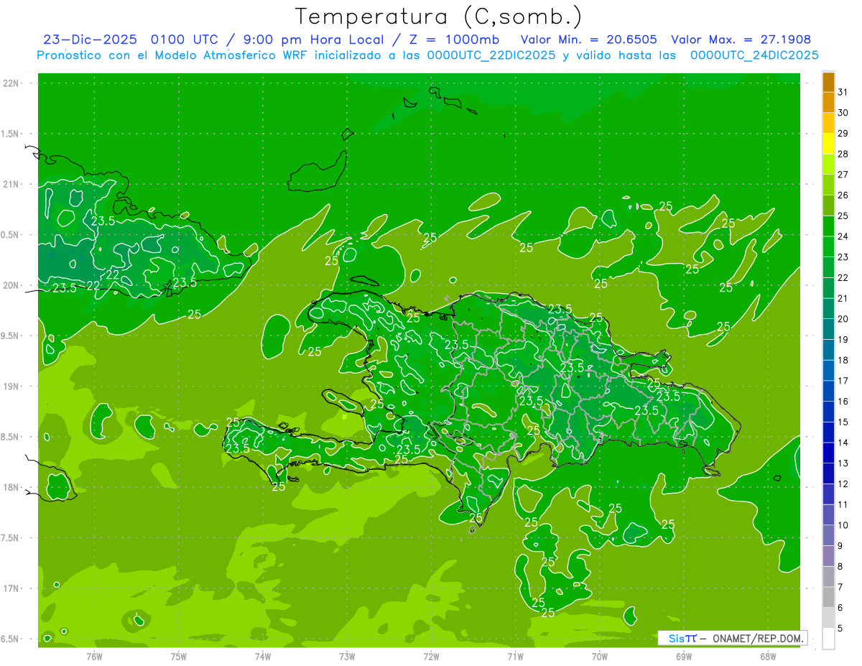862x666 pixels.
Task: Click colorbar label 24
Action: 843,236
